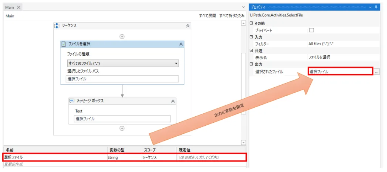Click 変数の作成 to create a variable

point(13,164)
